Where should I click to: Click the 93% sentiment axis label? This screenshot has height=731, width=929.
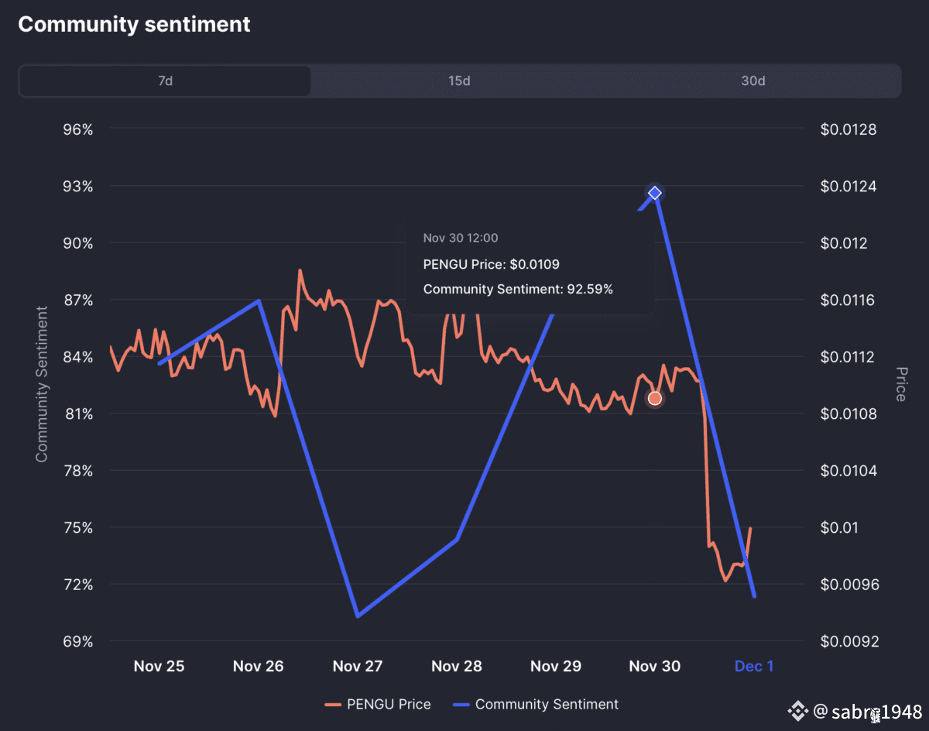[77, 187]
